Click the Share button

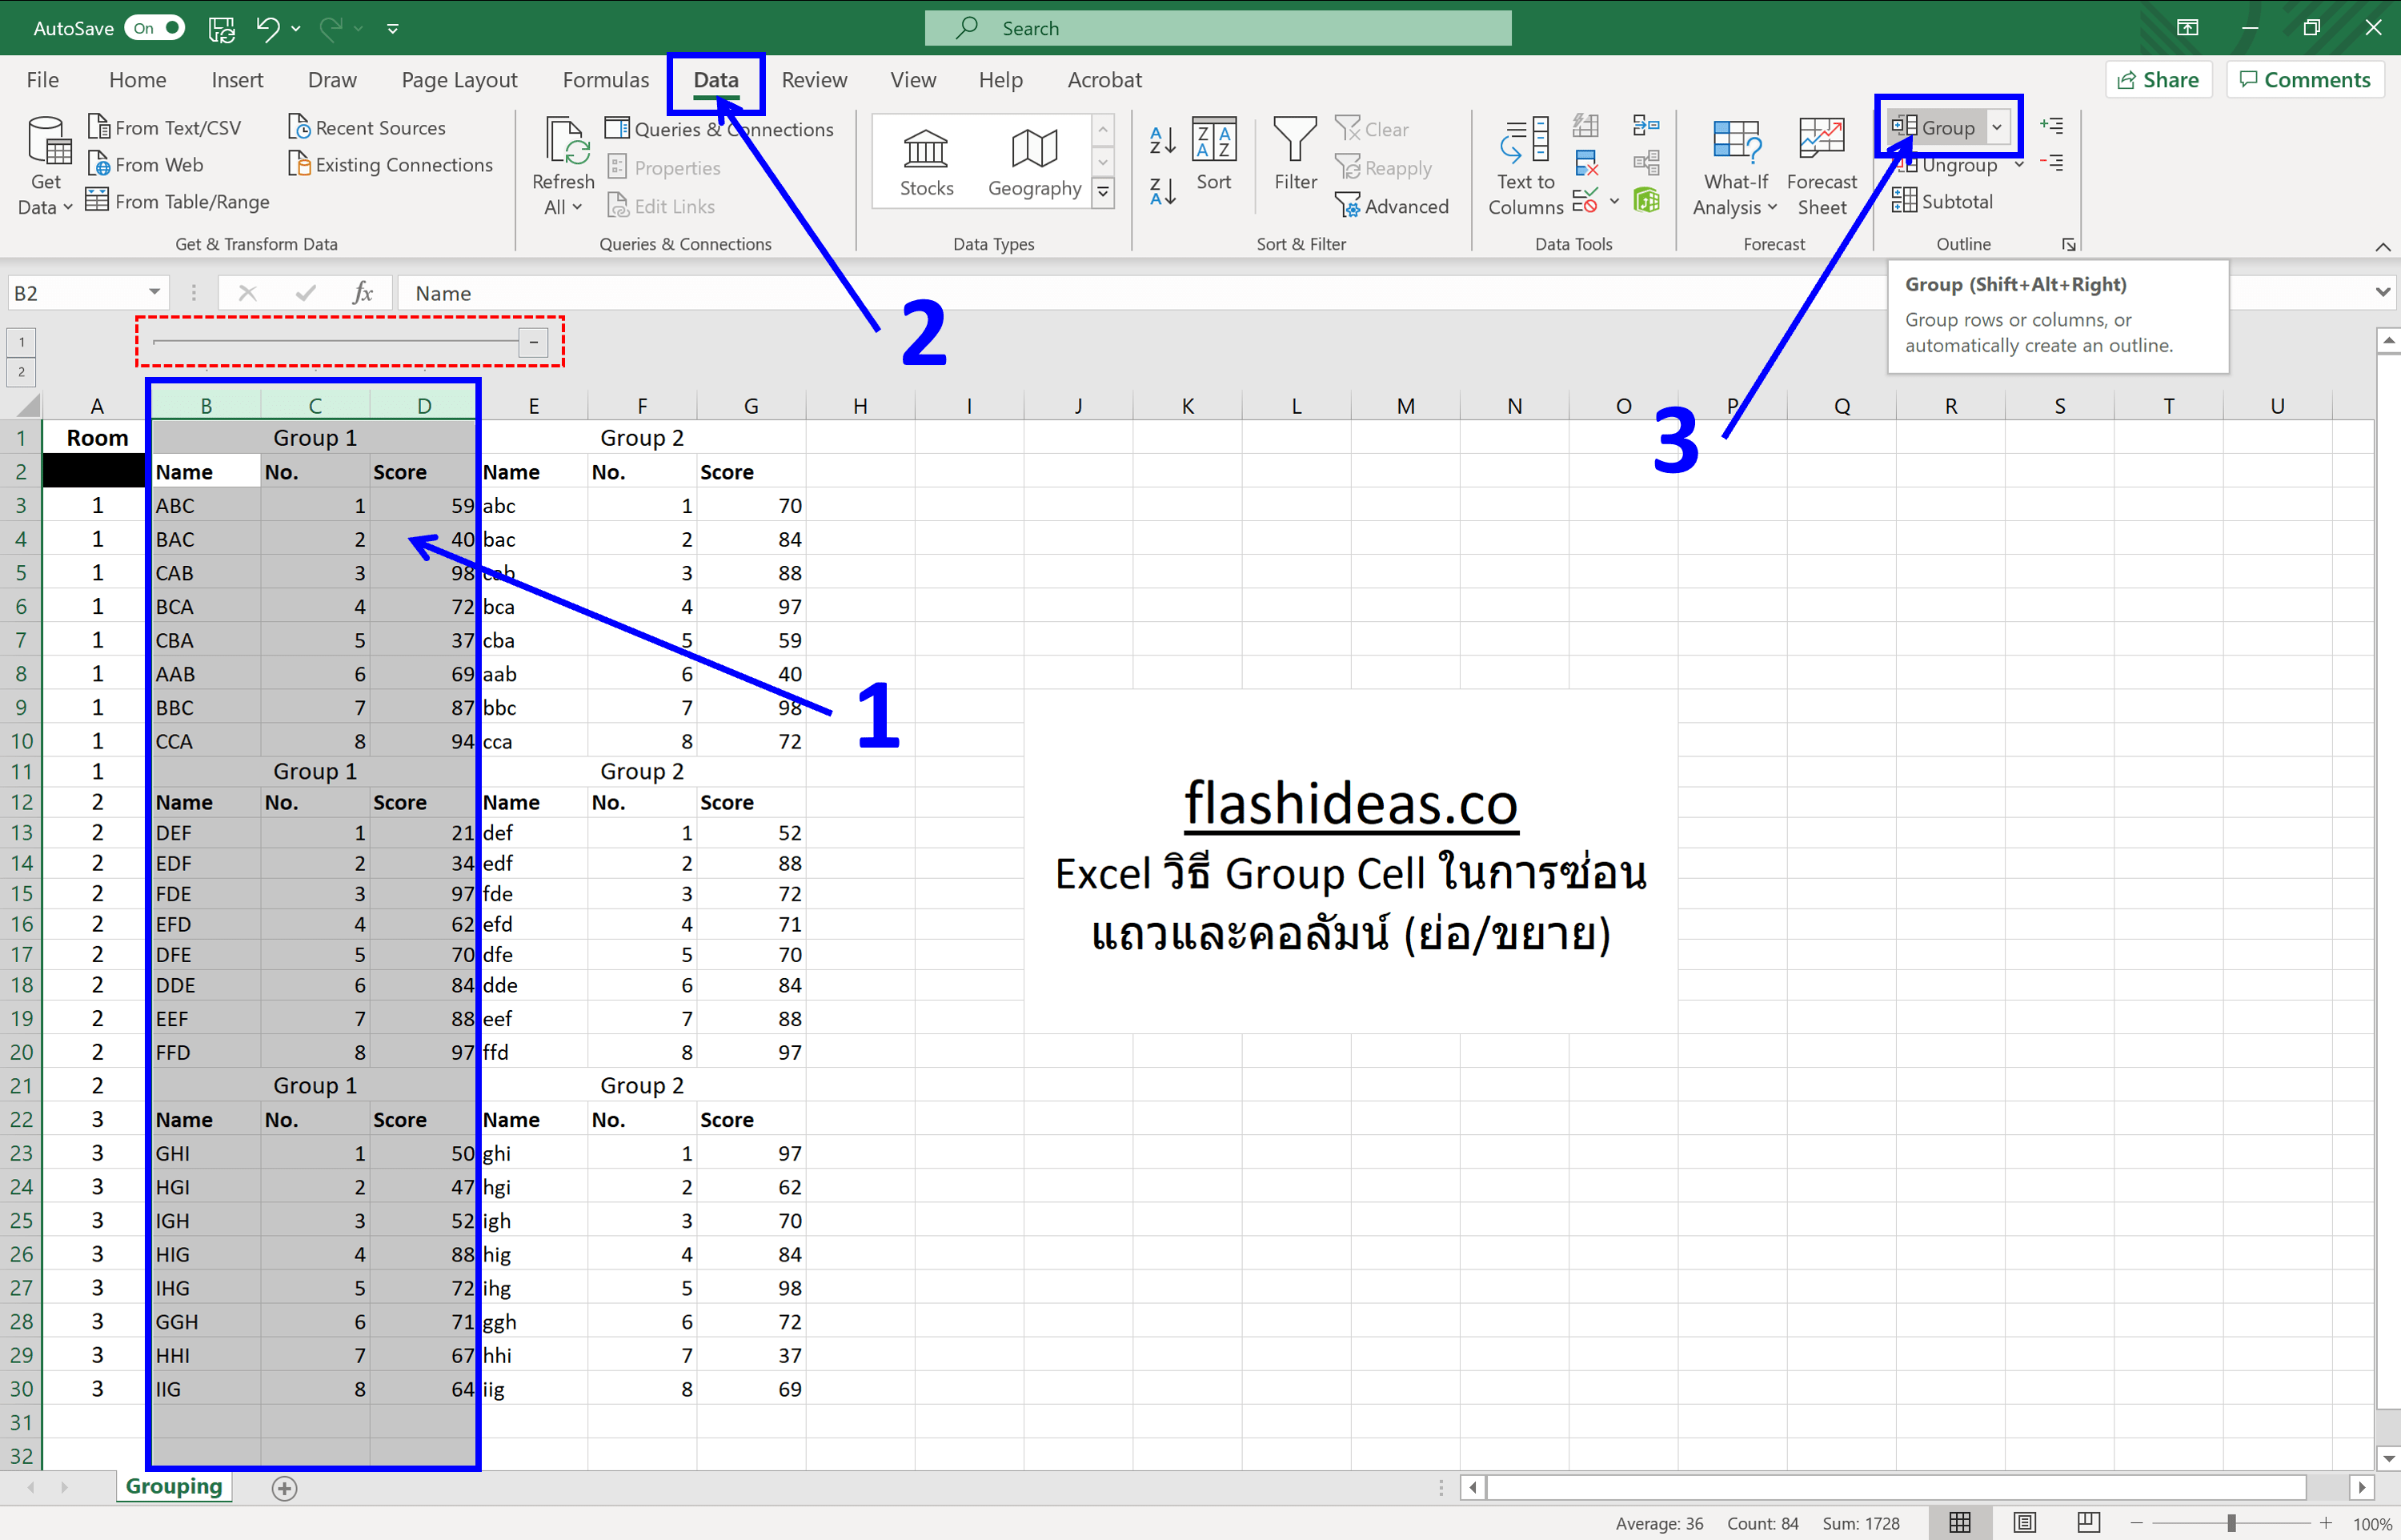click(2158, 79)
